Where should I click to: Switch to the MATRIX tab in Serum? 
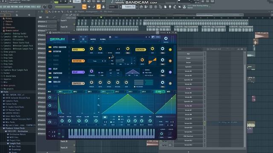[x=93, y=40]
